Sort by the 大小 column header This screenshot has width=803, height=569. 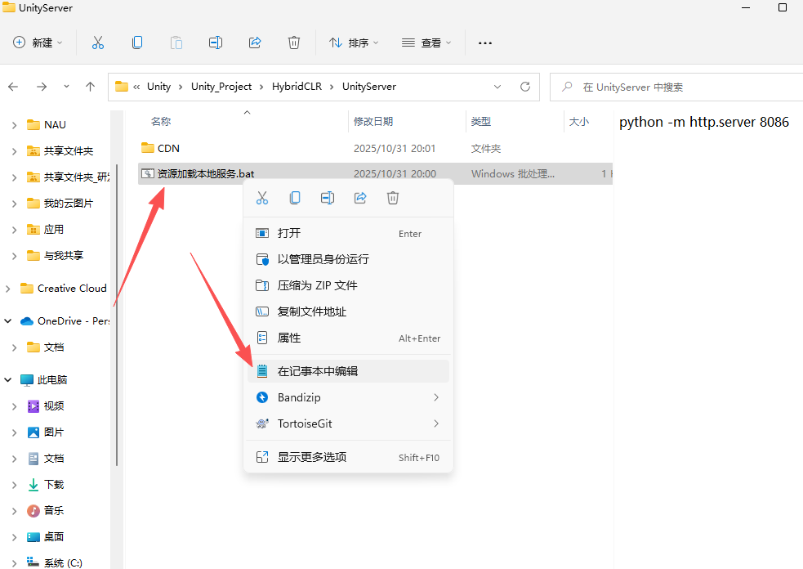[579, 122]
